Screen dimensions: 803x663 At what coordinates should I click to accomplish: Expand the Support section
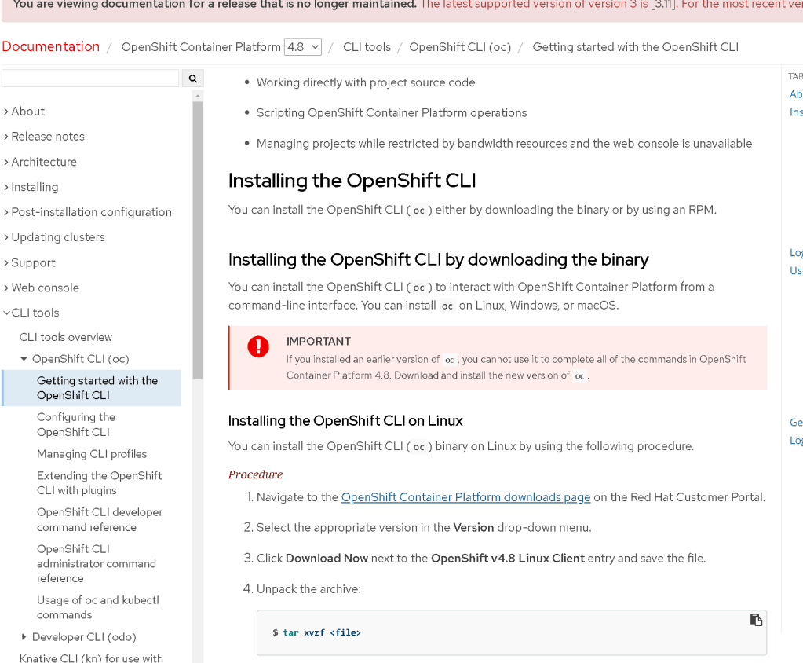point(30,263)
